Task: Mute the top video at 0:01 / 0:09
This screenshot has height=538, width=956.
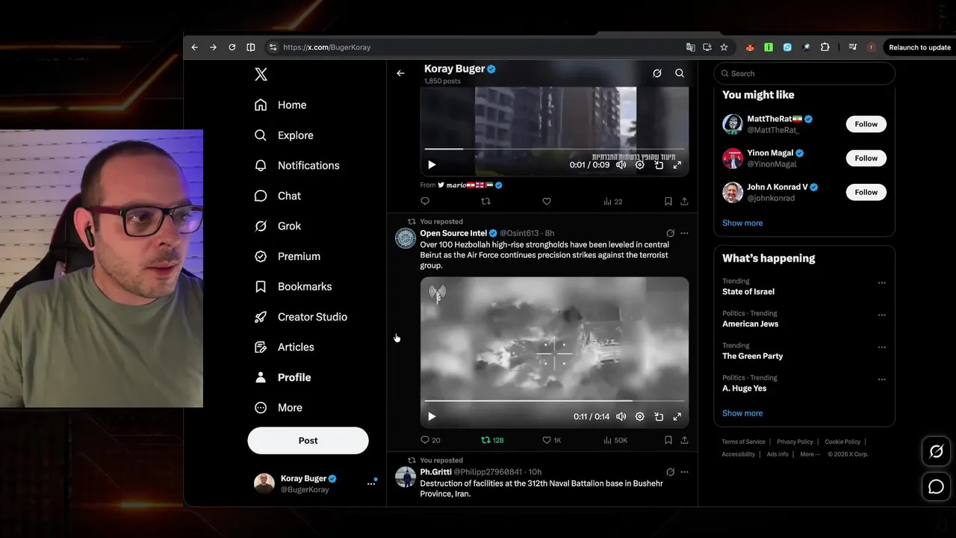Action: click(621, 165)
